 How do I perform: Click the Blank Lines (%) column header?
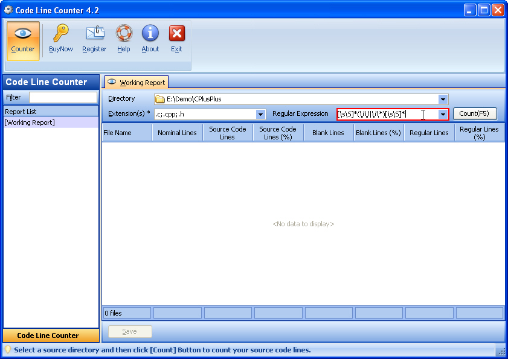coord(378,133)
